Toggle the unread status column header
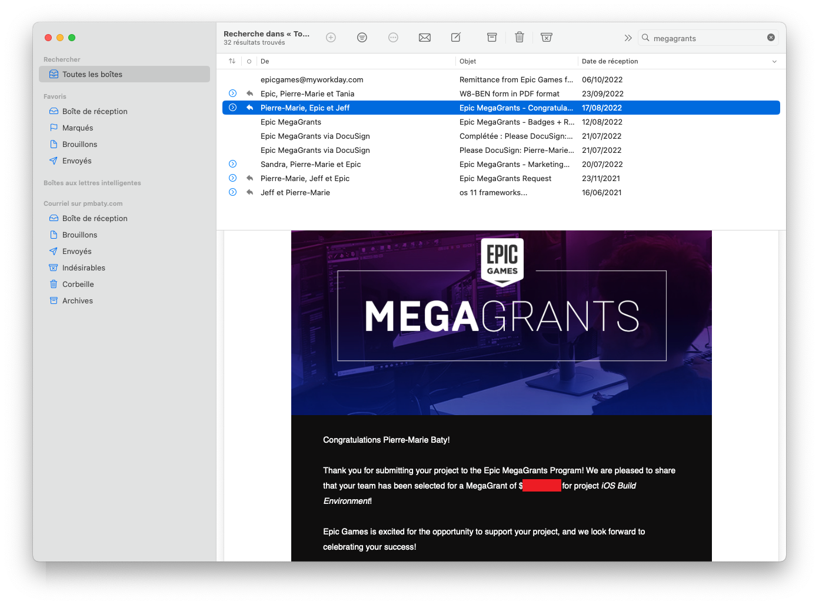This screenshot has height=605, width=819. tap(249, 61)
